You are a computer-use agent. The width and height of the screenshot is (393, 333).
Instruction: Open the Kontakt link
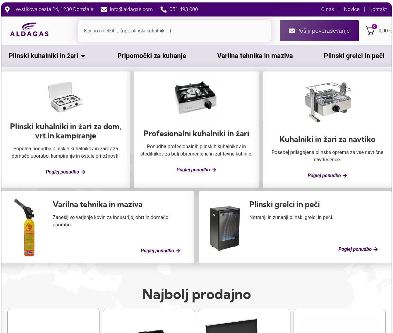[x=378, y=9]
